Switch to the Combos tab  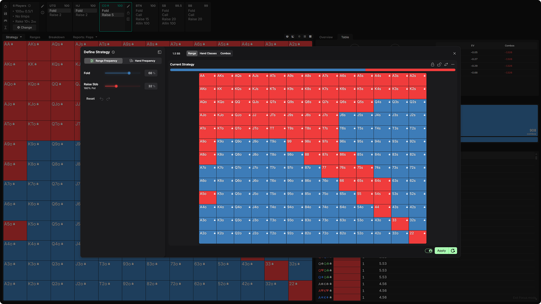point(226,53)
